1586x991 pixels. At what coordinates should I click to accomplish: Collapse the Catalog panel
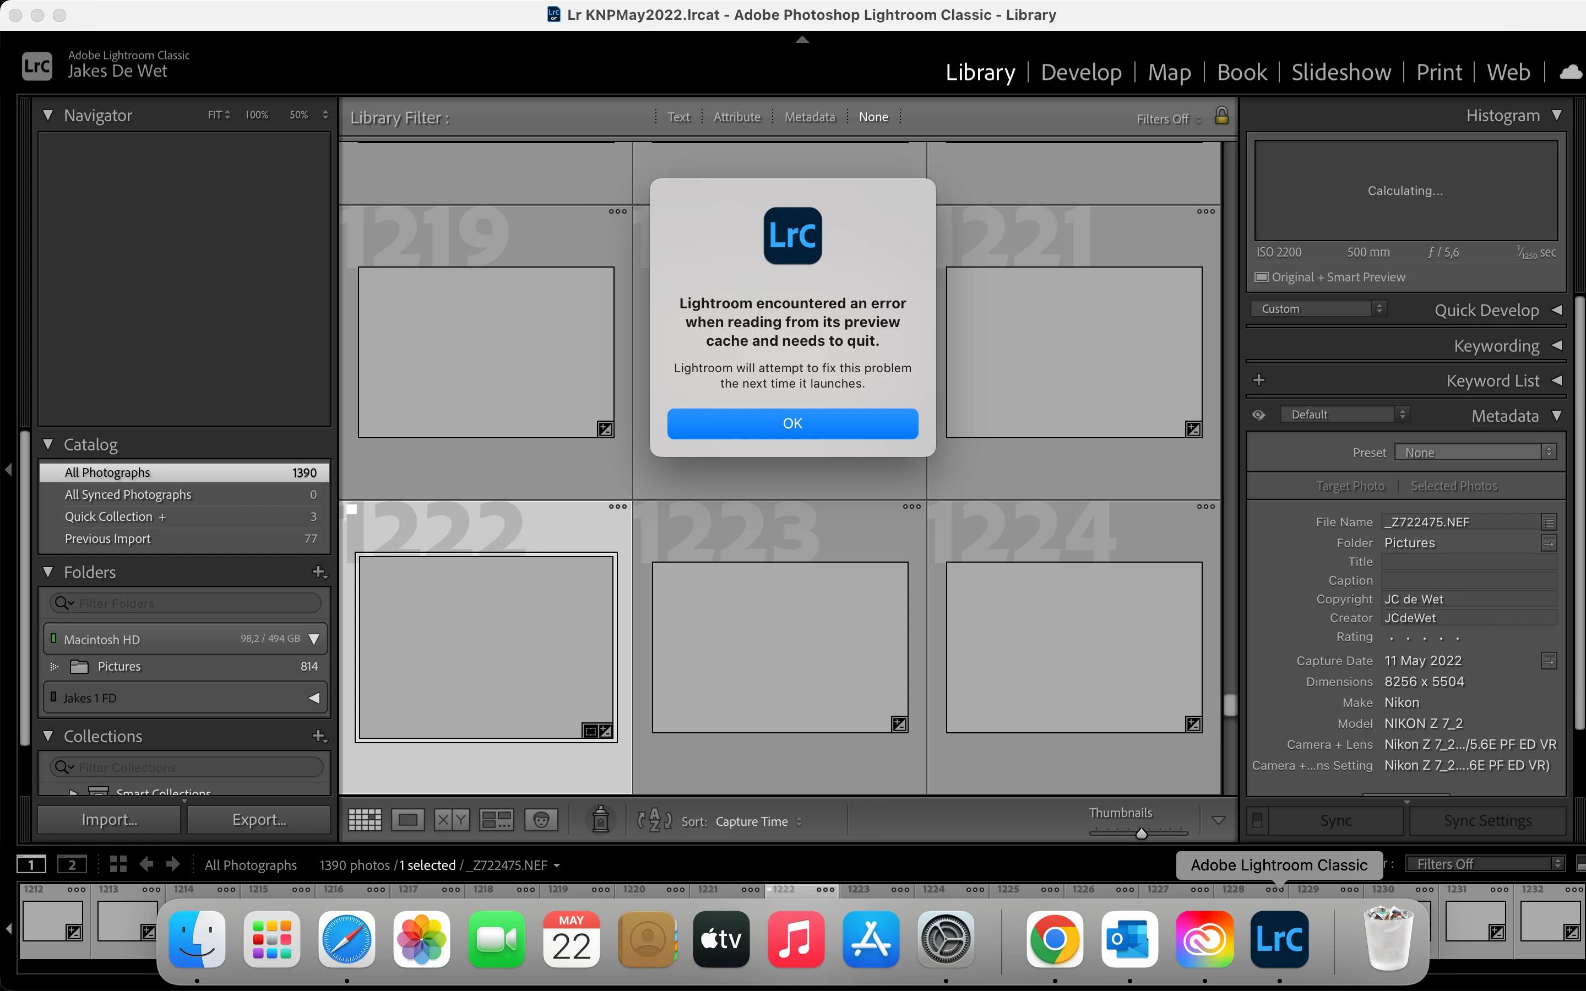pos(48,444)
